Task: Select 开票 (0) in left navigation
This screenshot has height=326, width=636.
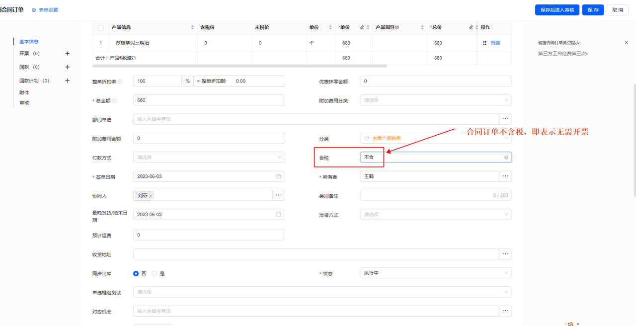Action: tap(29, 53)
